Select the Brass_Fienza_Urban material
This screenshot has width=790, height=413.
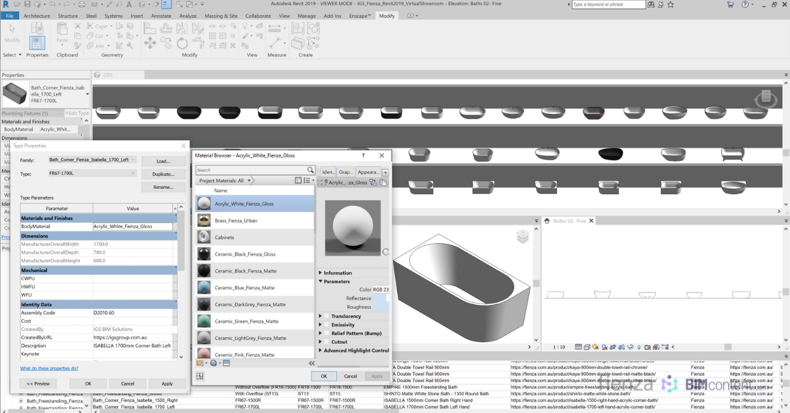click(255, 221)
